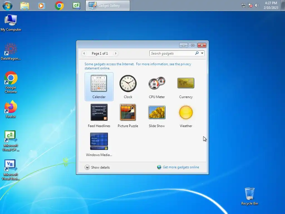This screenshot has width=285, height=214.
Task: Go to the previous gadget page
Action: (84, 53)
